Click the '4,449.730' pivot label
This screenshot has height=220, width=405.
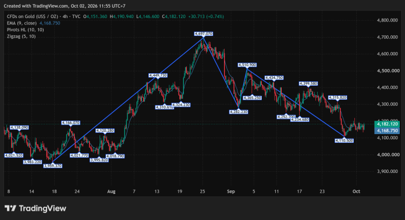(158, 75)
